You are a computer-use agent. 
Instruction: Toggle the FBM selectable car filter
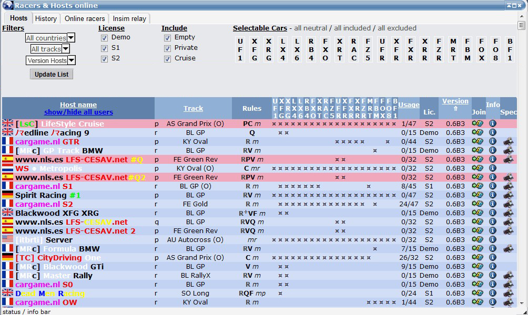tap(468, 49)
